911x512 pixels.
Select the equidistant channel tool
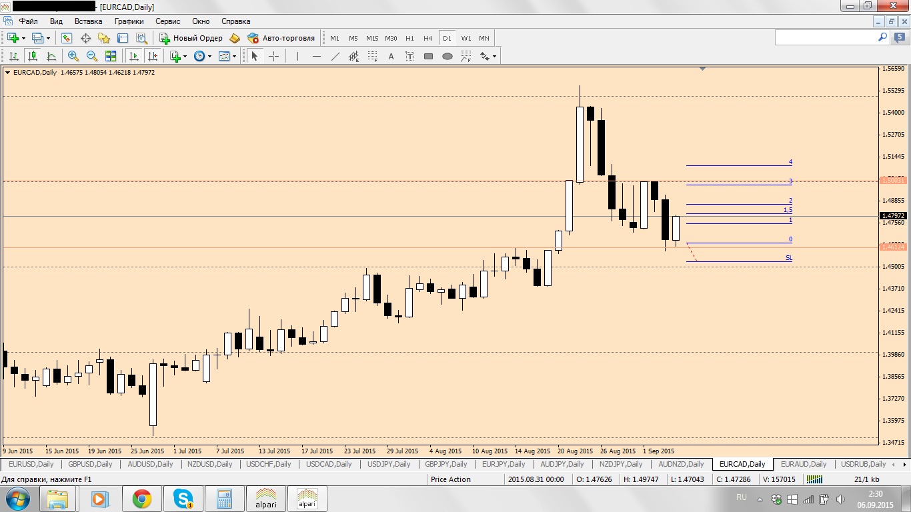(354, 57)
